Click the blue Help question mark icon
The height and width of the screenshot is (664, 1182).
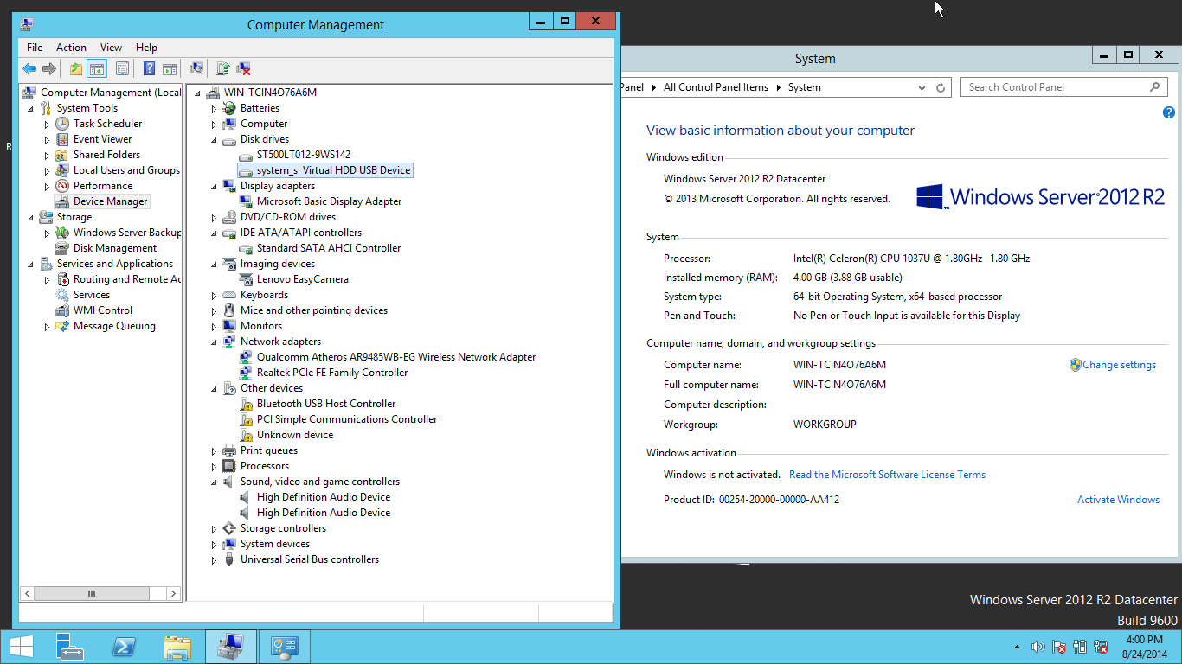150,69
